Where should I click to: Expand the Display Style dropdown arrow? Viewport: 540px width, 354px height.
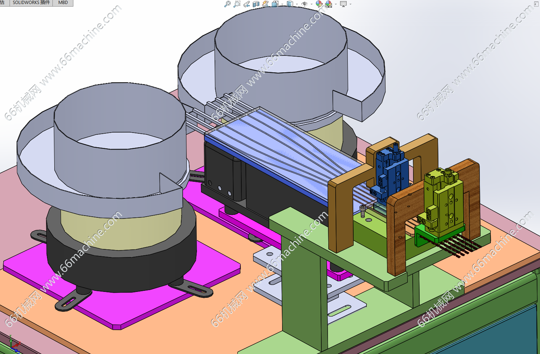click(296, 4)
